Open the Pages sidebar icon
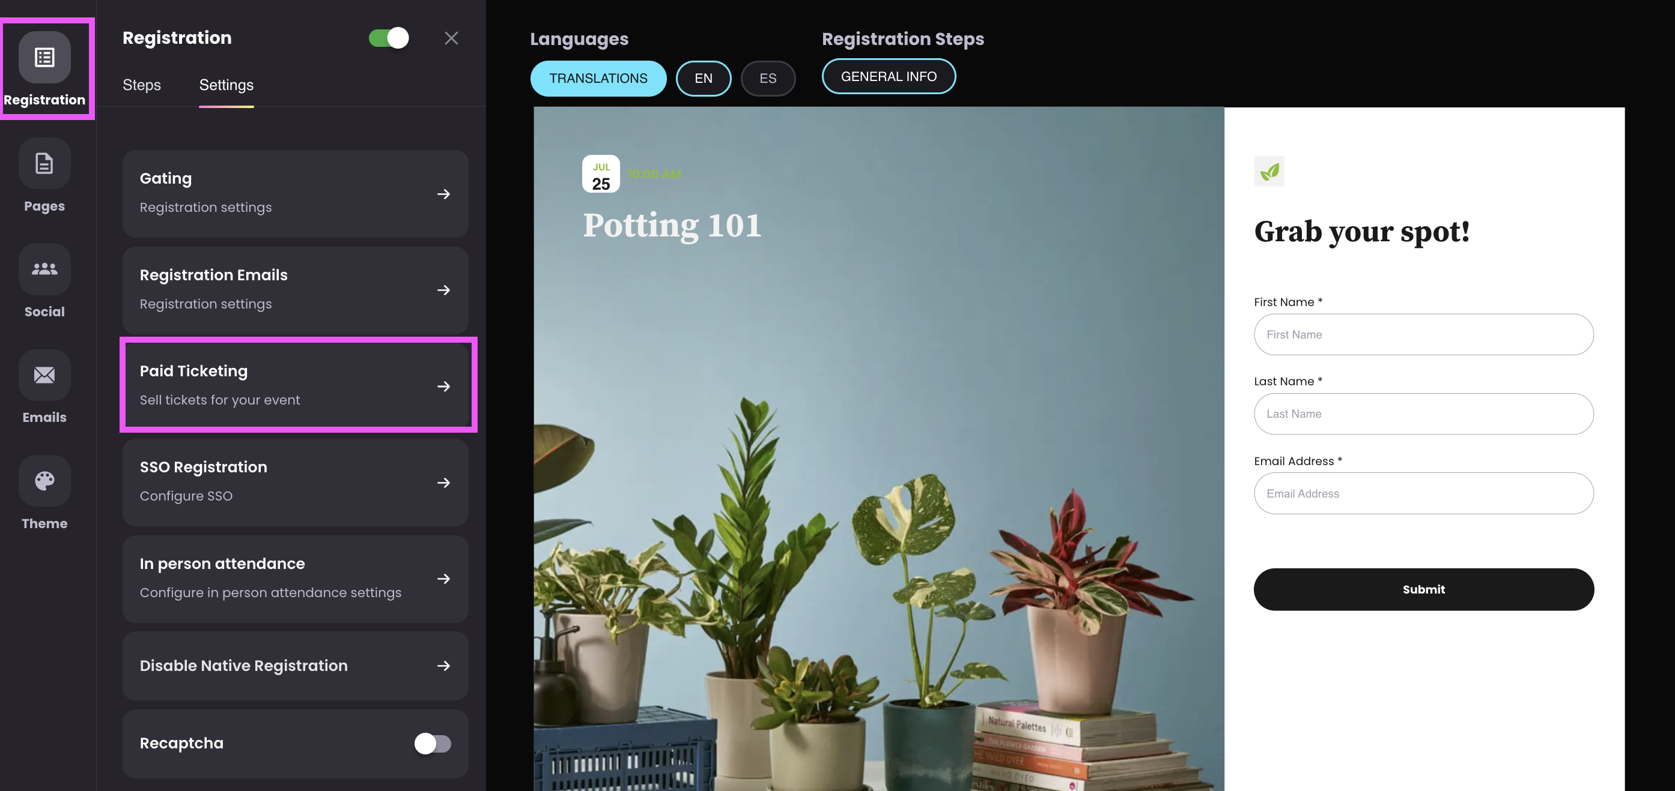Image resolution: width=1675 pixels, height=791 pixels. click(x=44, y=163)
